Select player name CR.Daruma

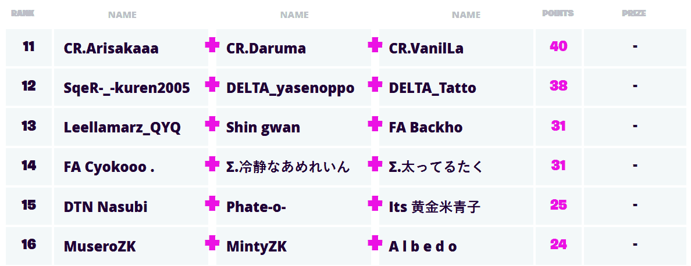tap(266, 48)
